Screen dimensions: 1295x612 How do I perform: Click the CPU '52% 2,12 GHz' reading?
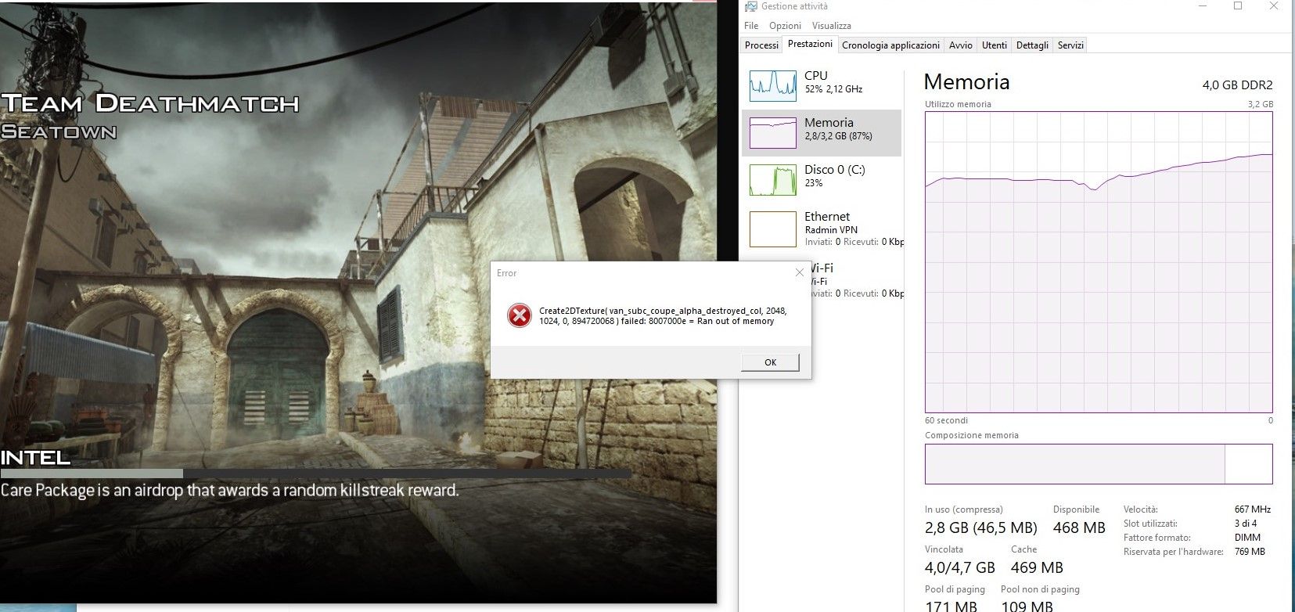pos(833,89)
